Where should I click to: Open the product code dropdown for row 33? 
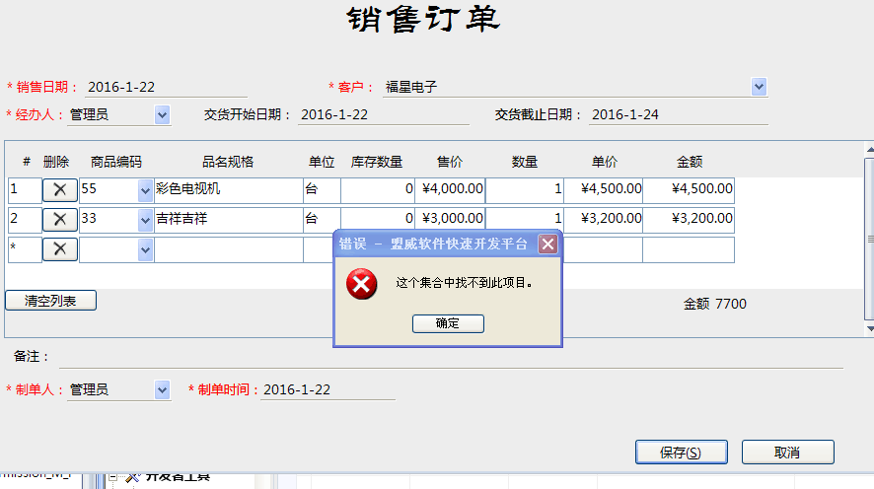(x=146, y=219)
